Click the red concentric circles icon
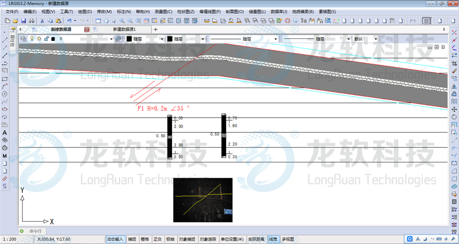Image resolution: width=459 pixels, height=244 pixels. coord(287,21)
